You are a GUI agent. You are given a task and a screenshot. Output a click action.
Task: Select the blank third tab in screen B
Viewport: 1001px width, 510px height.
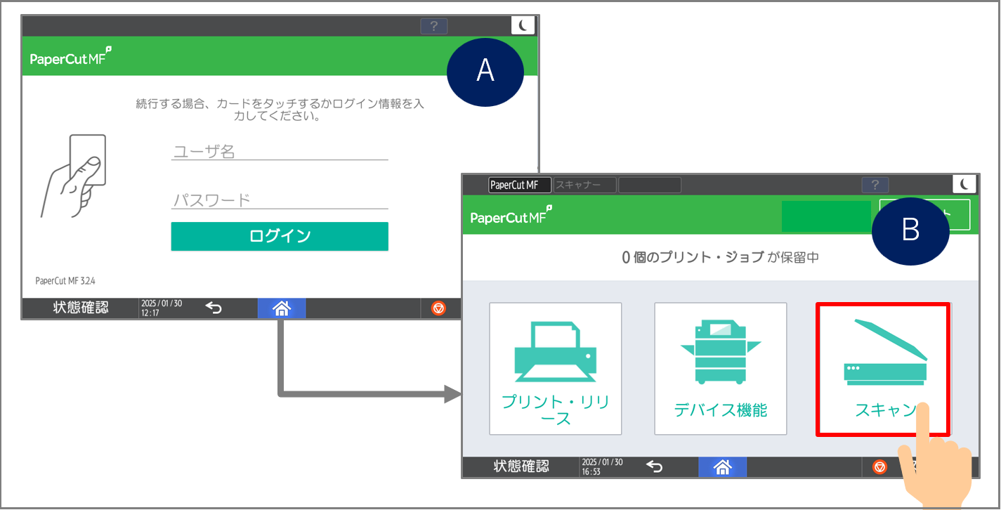(x=650, y=185)
